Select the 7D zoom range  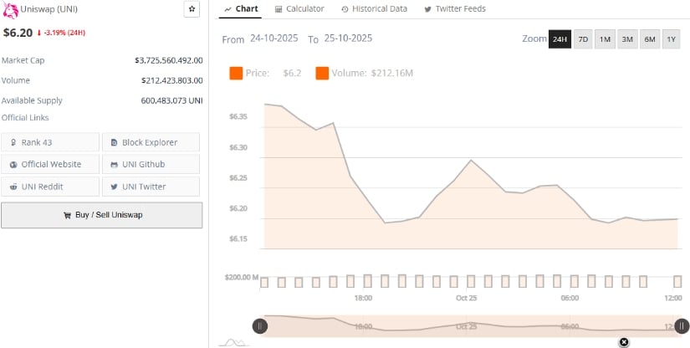583,39
